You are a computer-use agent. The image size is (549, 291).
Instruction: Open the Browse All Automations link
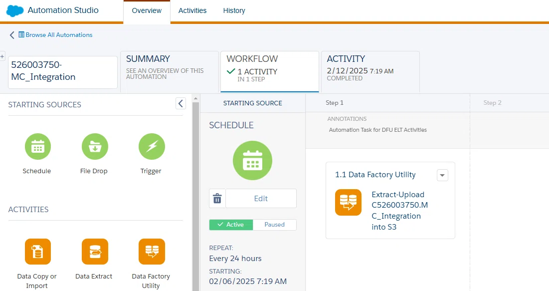coord(59,35)
